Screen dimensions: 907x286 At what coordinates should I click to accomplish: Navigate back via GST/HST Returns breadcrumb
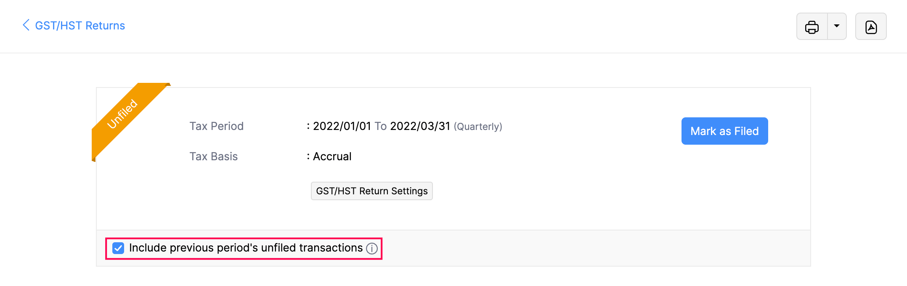(x=79, y=25)
